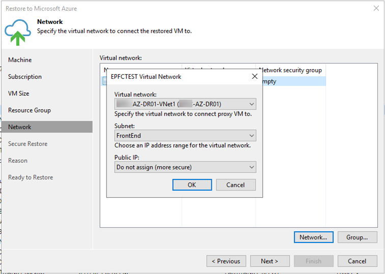This screenshot has width=385, height=274.
Task: Proceed with the Next button
Action: pos(270,261)
